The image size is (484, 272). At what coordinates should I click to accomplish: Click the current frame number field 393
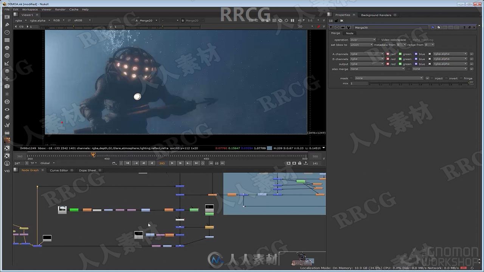tap(162, 163)
